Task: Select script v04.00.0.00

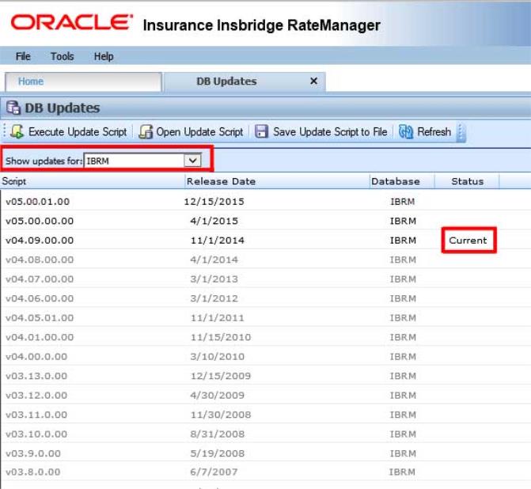Action: (x=36, y=356)
